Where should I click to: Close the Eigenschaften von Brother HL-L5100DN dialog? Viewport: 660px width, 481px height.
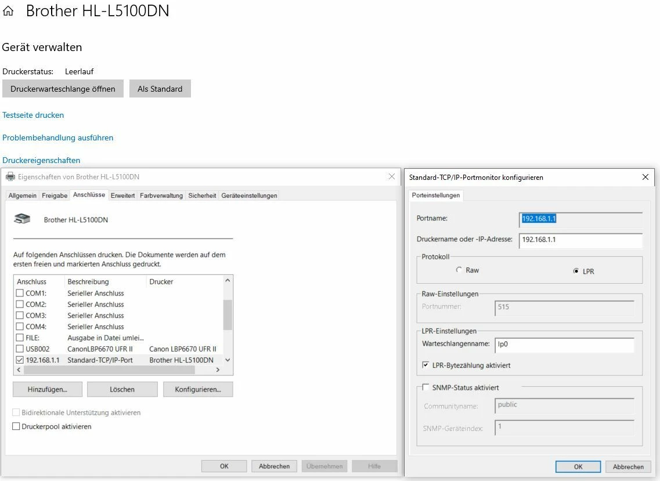pos(391,177)
